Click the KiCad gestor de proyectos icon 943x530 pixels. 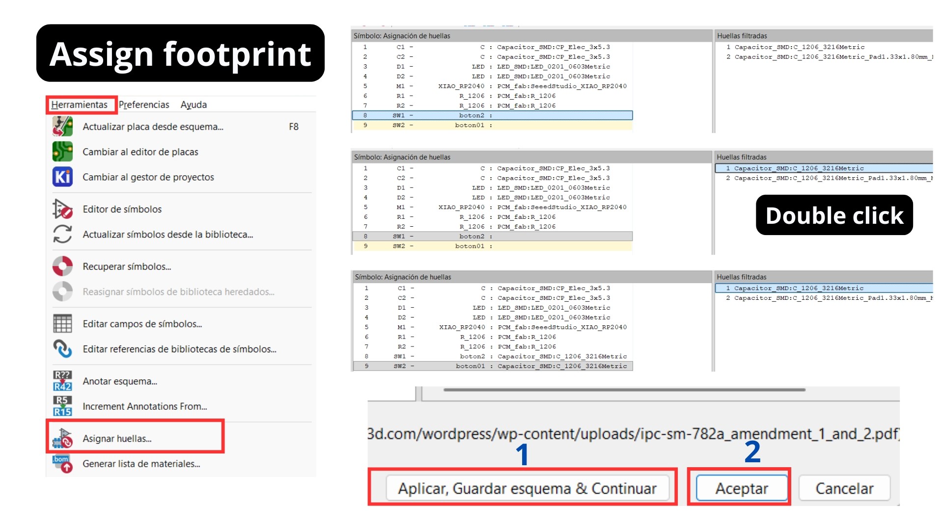pos(62,177)
